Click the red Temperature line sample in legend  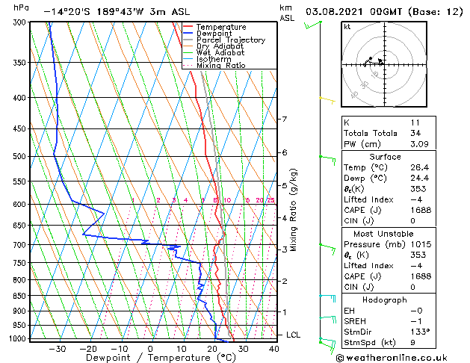188,27
